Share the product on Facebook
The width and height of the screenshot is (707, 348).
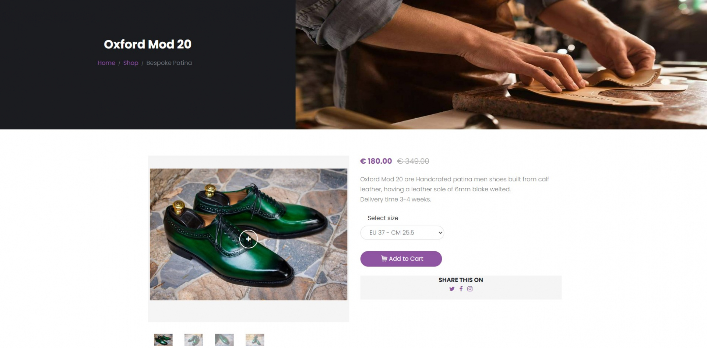[461, 289]
